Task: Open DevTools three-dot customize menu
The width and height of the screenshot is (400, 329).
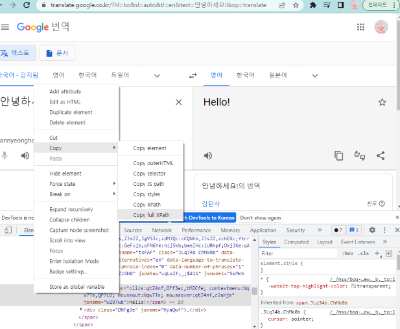Action: (384, 230)
